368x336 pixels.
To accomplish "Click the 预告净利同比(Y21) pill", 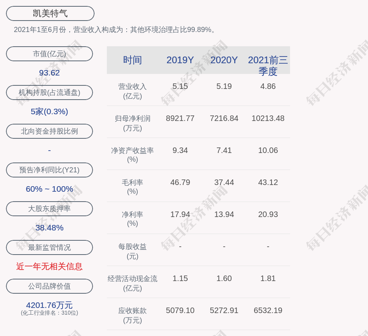I will 49,170.
